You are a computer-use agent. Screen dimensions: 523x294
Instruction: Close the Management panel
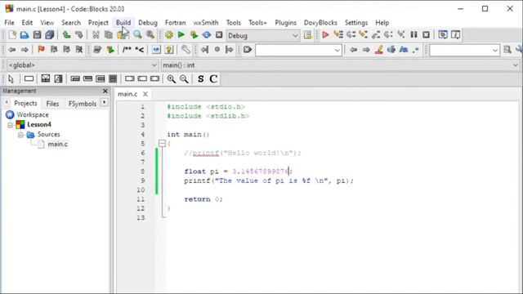[x=105, y=91]
